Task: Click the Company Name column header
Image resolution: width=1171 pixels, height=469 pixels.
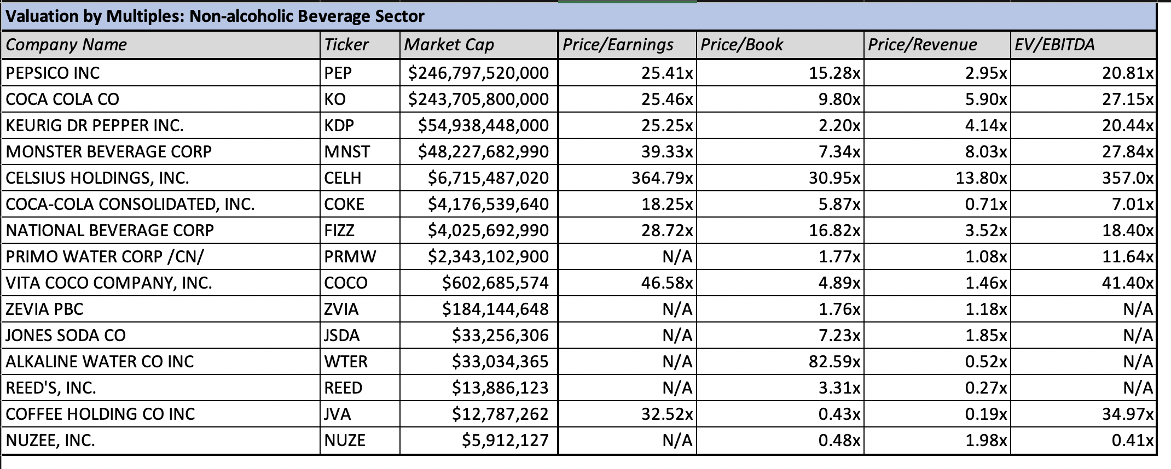Action: [161, 45]
